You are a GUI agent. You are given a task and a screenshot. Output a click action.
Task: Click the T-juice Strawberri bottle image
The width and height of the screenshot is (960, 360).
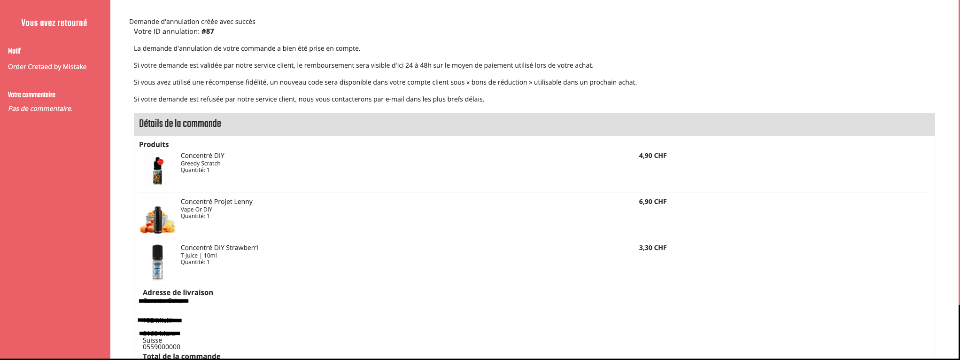158,262
